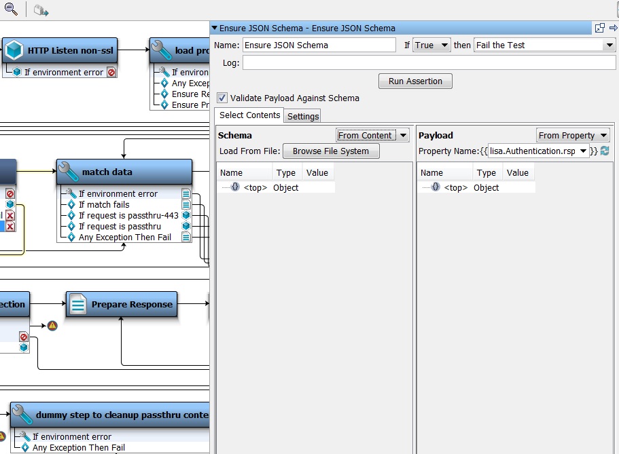619x454 pixels.
Task: Click the Run Assertion button
Action: pos(414,81)
